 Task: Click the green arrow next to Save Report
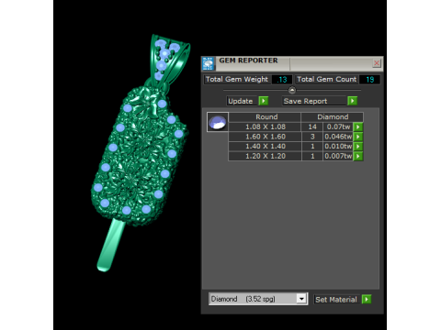(353, 101)
